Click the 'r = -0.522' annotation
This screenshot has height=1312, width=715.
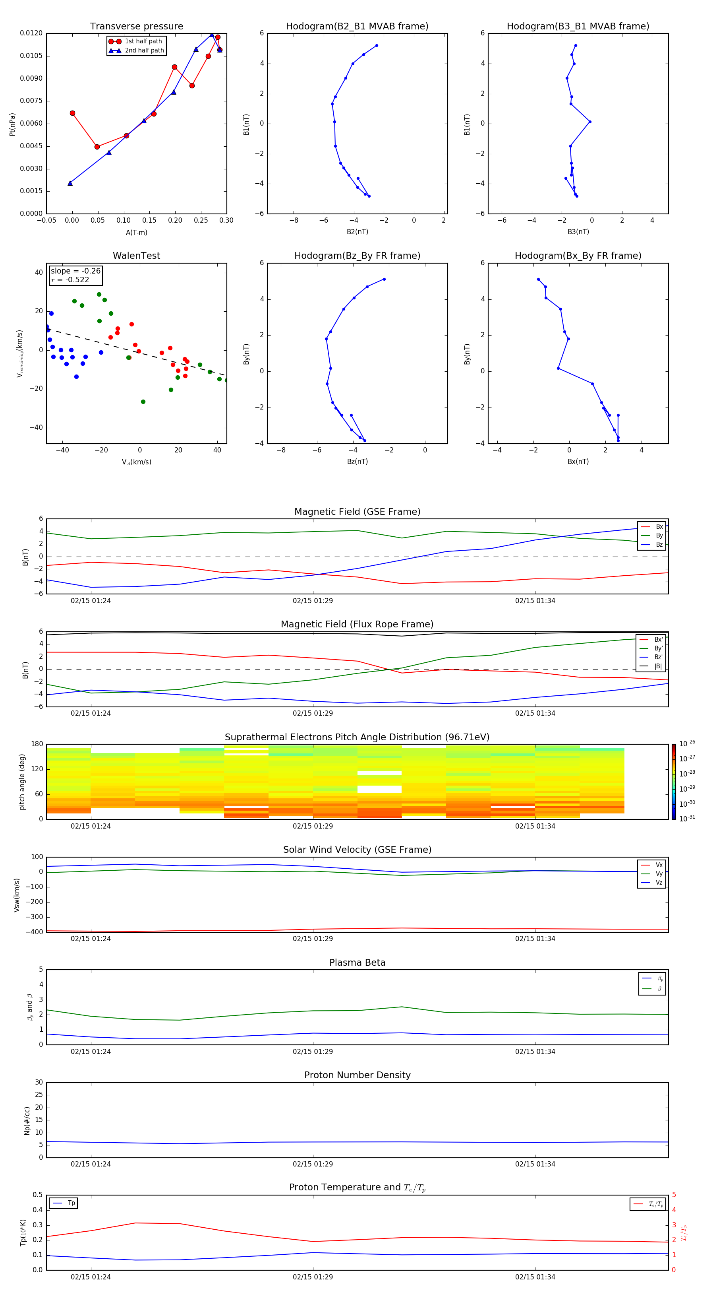pyautogui.click(x=70, y=279)
